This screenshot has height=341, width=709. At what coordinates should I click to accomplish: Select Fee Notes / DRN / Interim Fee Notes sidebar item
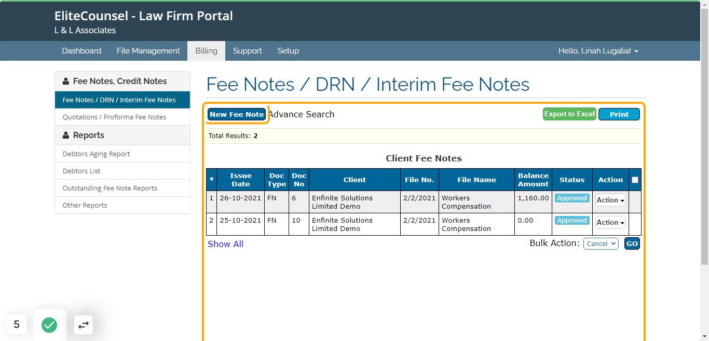pyautogui.click(x=122, y=100)
